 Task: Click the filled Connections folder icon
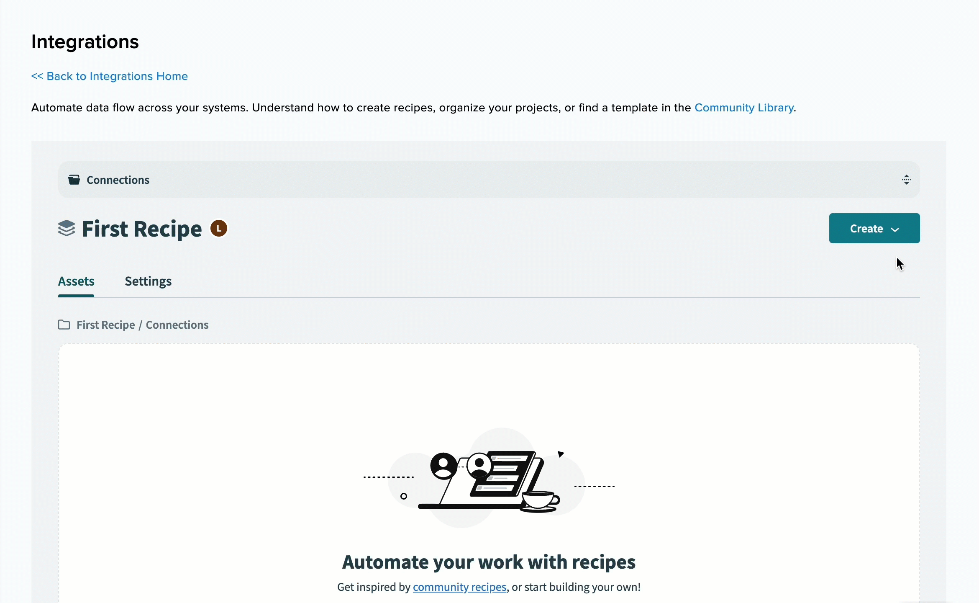pyautogui.click(x=74, y=180)
